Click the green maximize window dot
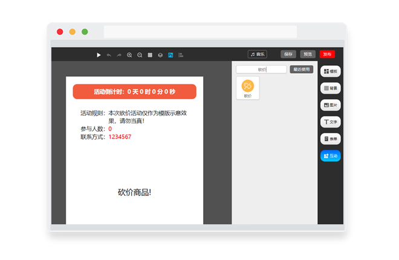This screenshot has height=260, width=399. pyautogui.click(x=85, y=32)
